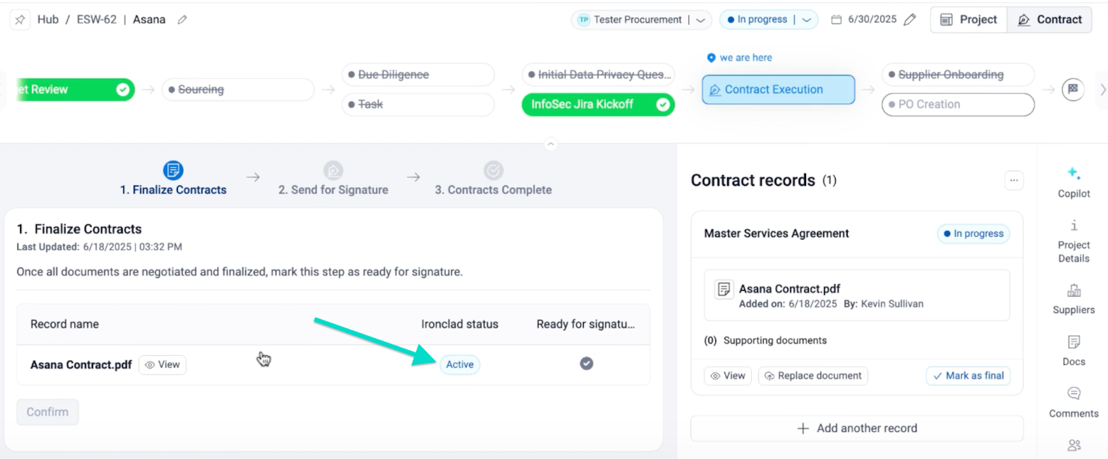
Task: Open the Contract records more options menu
Action: 1014,181
